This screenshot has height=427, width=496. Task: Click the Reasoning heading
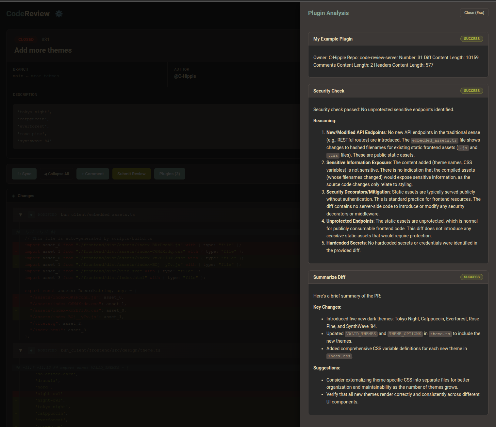coord(324,121)
